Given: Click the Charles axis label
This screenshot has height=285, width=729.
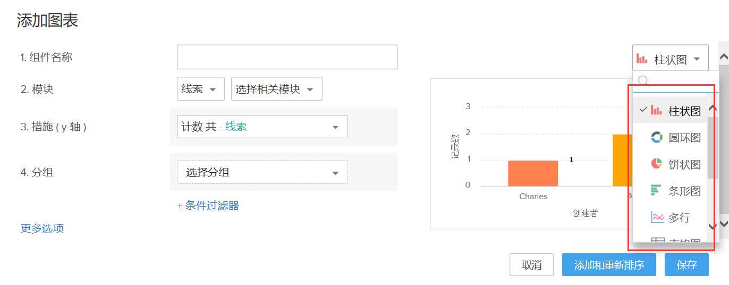Looking at the screenshot, I should tap(533, 197).
